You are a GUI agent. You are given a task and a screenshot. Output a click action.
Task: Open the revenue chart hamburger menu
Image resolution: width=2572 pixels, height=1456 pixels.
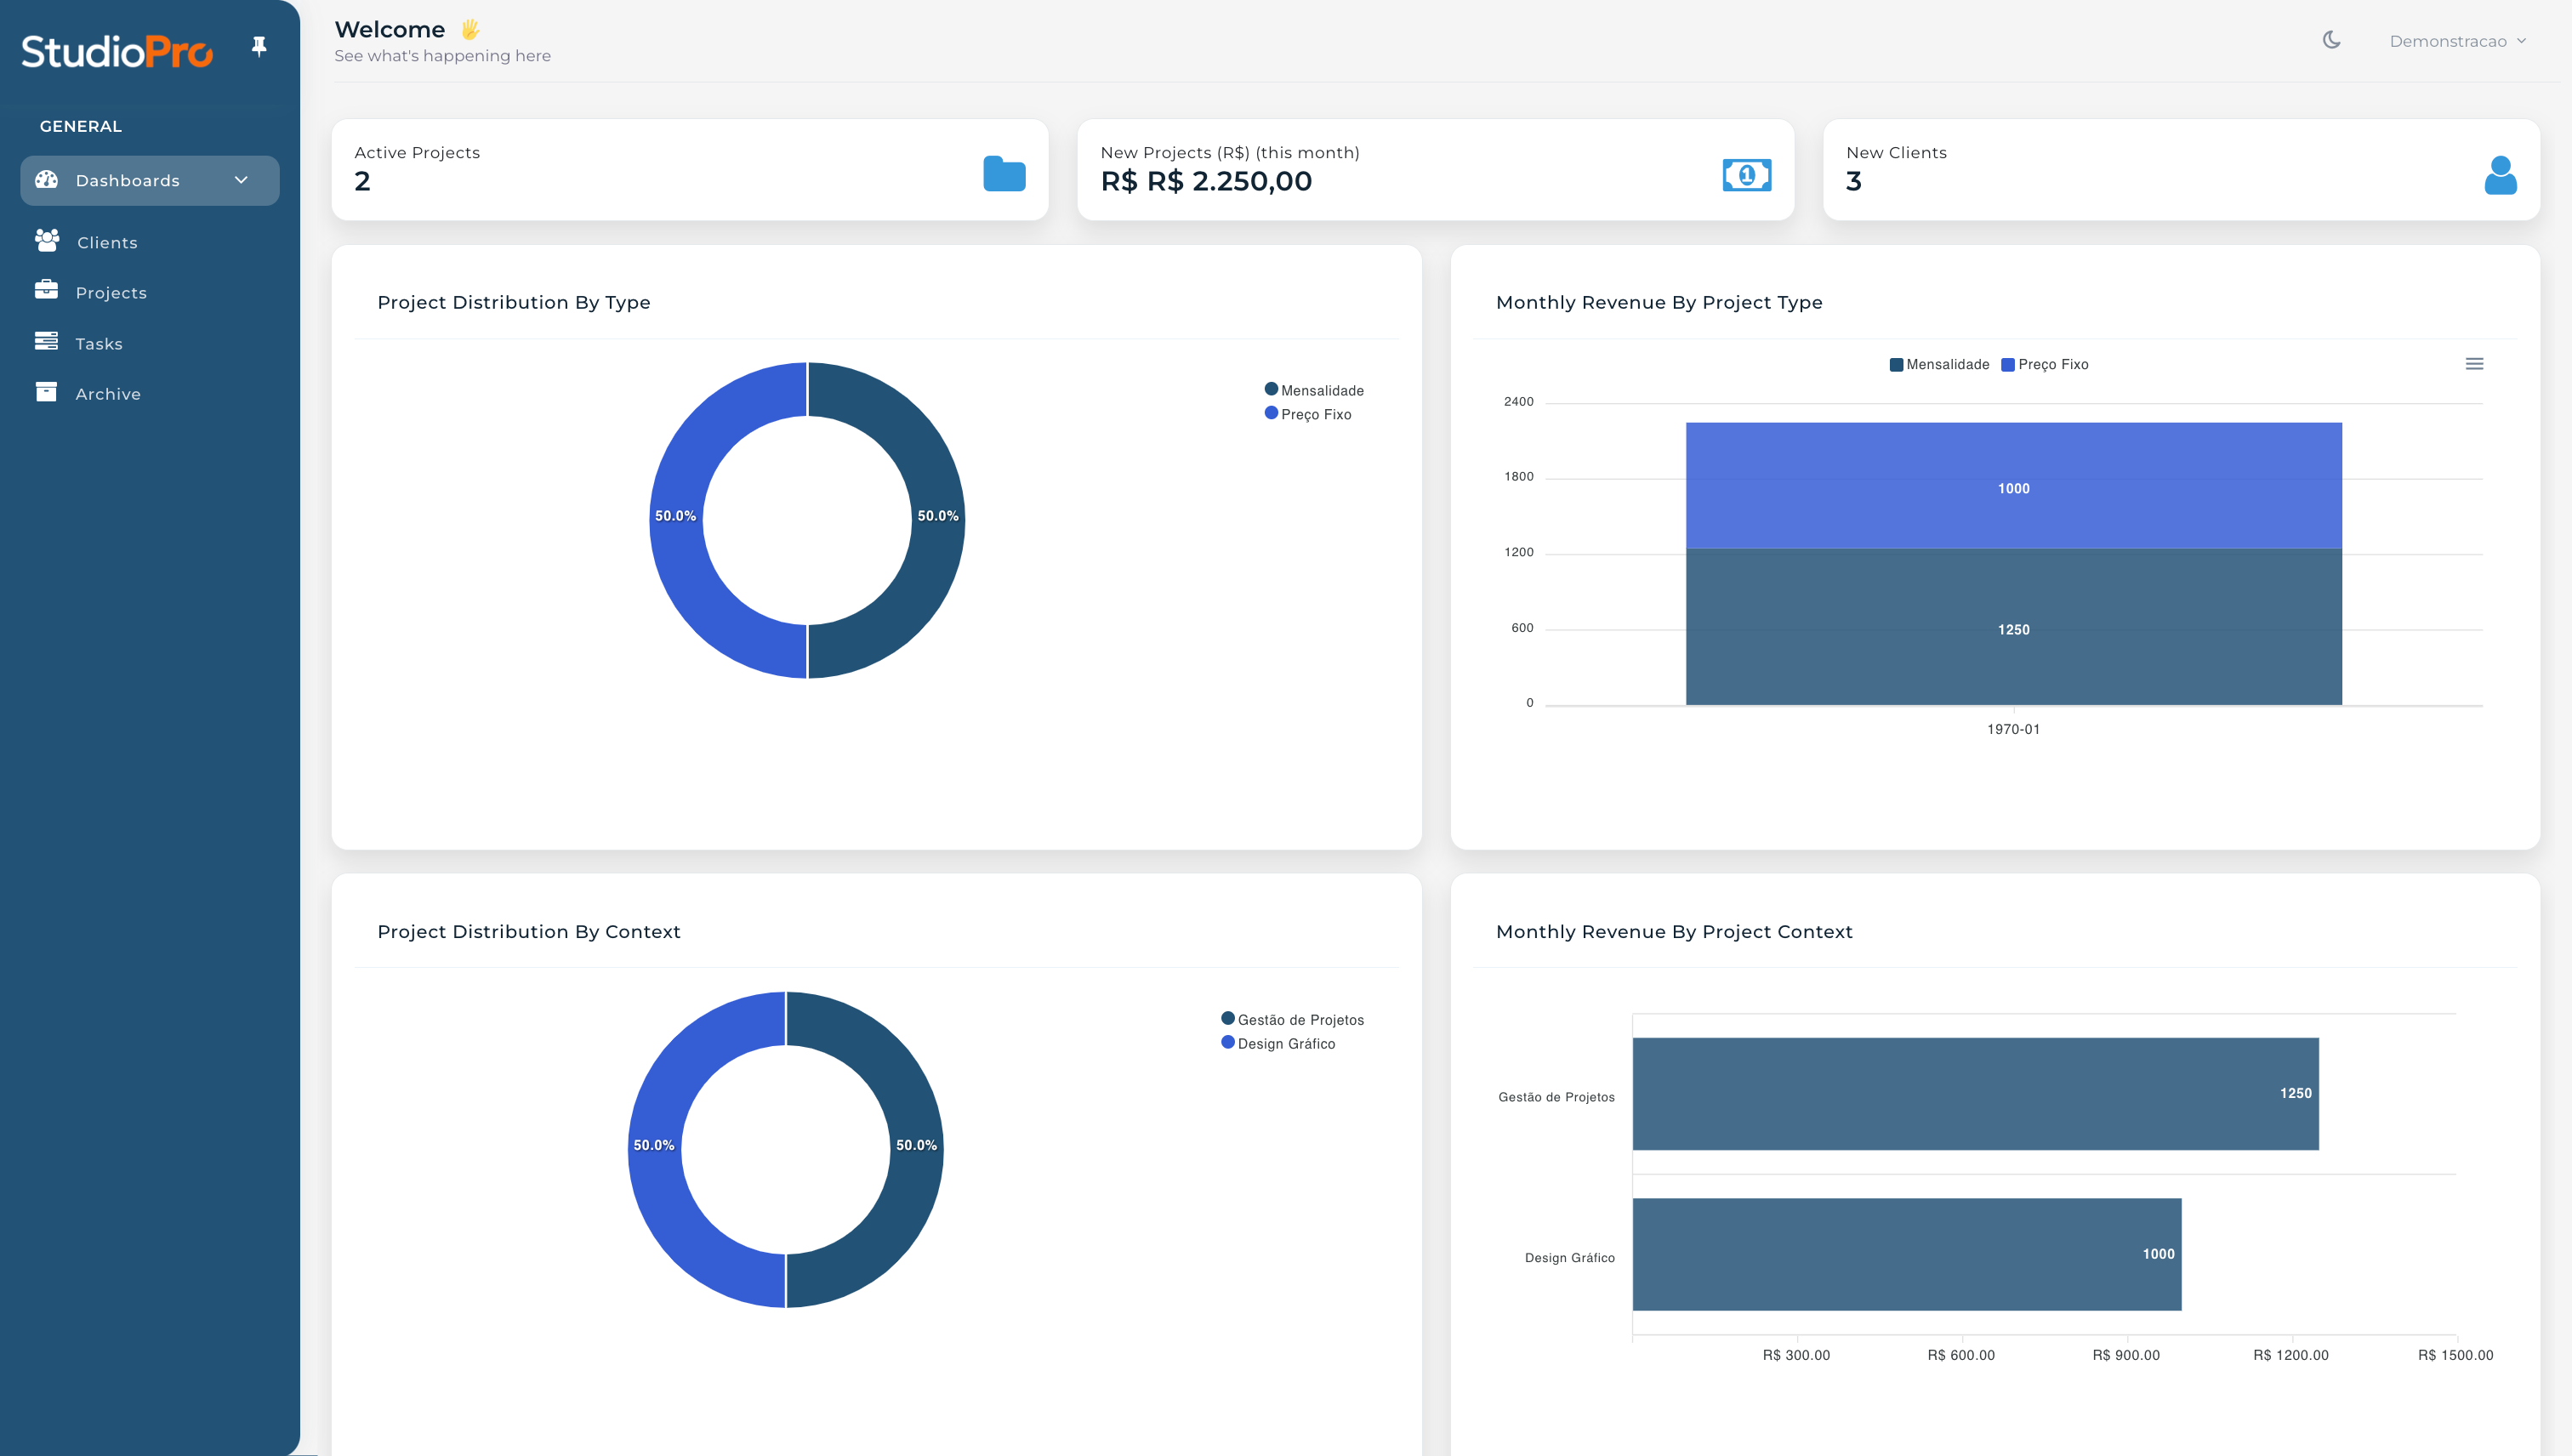[x=2474, y=364]
